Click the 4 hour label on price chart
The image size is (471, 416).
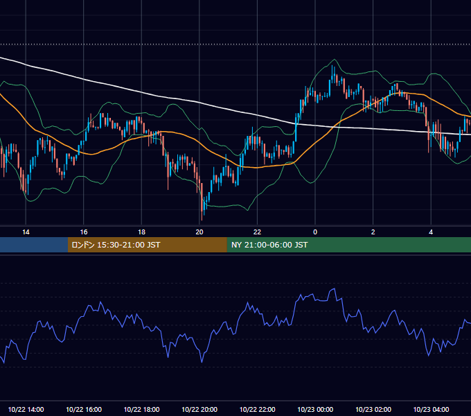[431, 232]
